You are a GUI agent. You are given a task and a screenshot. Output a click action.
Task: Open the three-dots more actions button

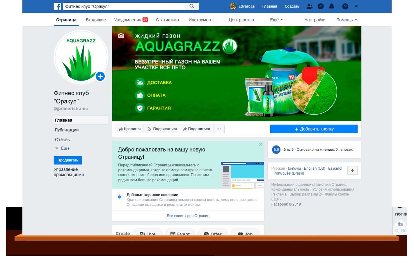click(x=219, y=129)
